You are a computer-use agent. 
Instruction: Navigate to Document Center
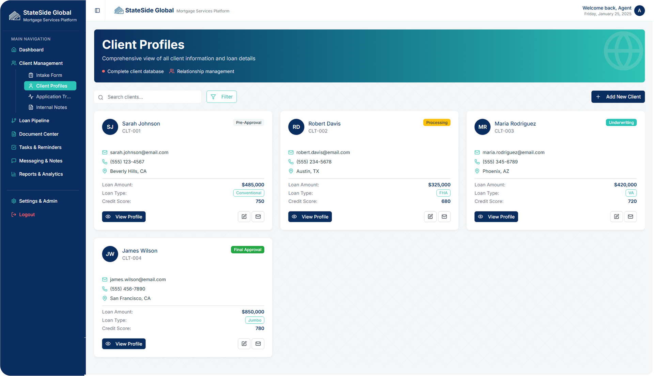coord(39,134)
